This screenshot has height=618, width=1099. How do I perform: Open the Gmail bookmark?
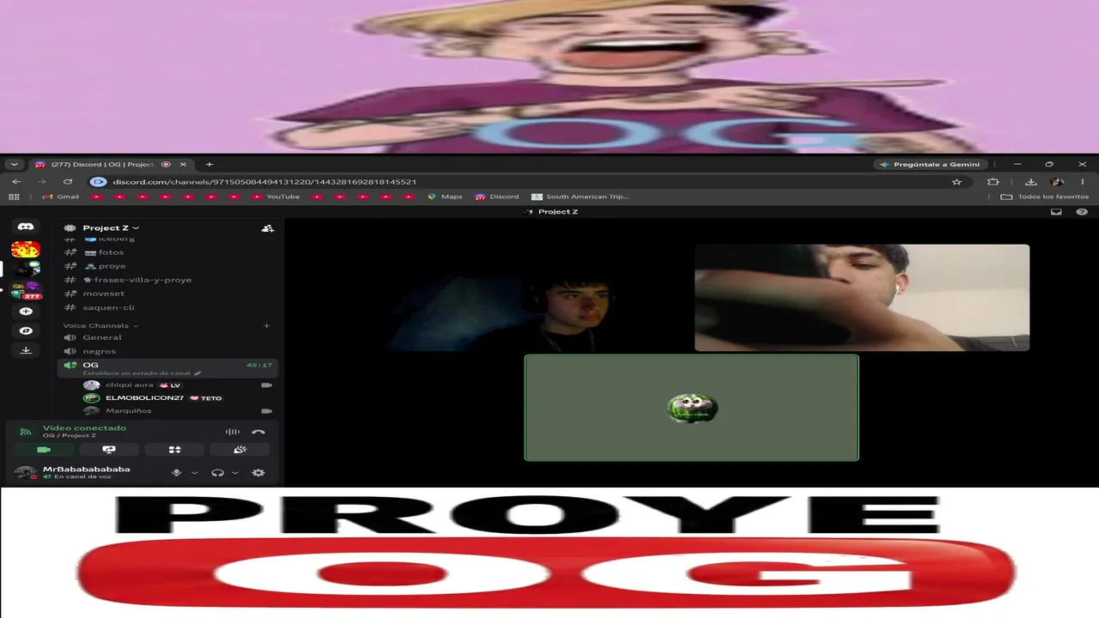click(60, 197)
